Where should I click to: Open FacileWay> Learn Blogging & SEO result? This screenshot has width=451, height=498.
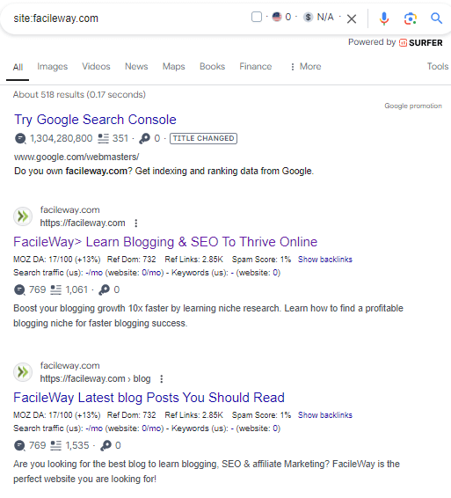pyautogui.click(x=165, y=242)
